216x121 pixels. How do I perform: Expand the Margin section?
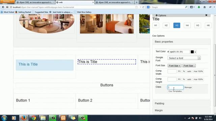181,110
